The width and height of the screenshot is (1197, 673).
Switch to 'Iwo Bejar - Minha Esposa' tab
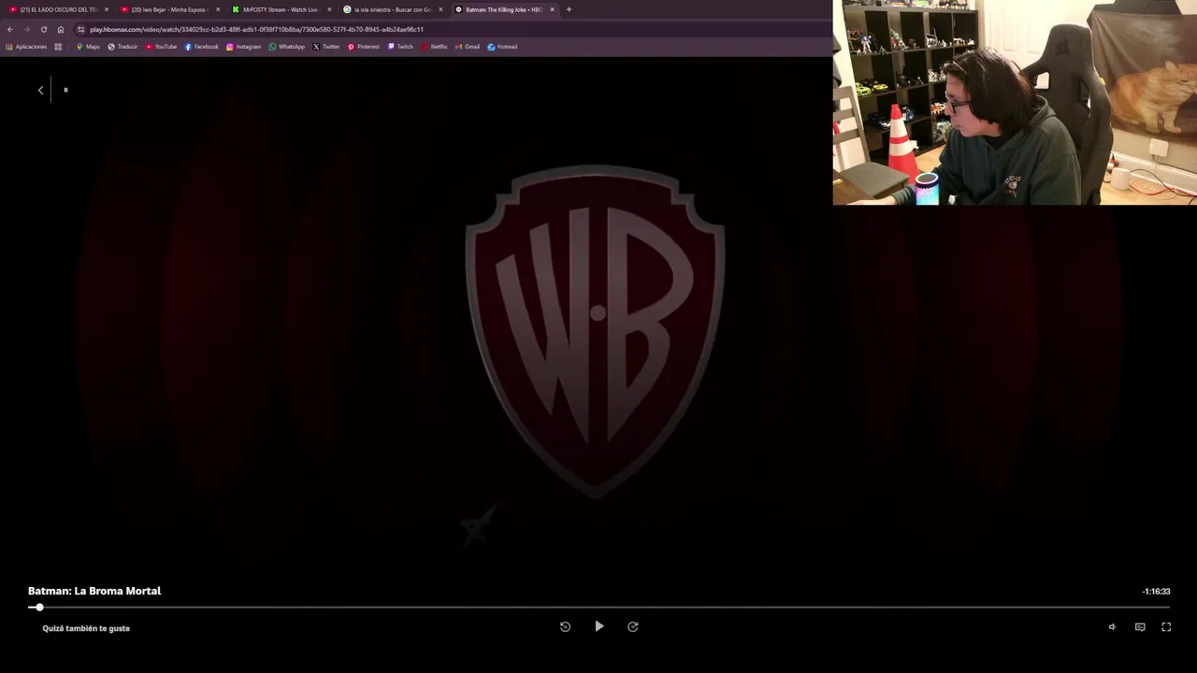(169, 9)
